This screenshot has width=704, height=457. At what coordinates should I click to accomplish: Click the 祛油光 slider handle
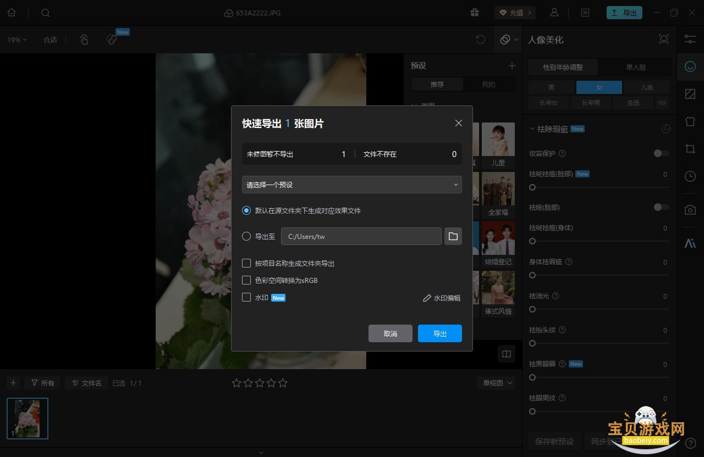(x=532, y=309)
